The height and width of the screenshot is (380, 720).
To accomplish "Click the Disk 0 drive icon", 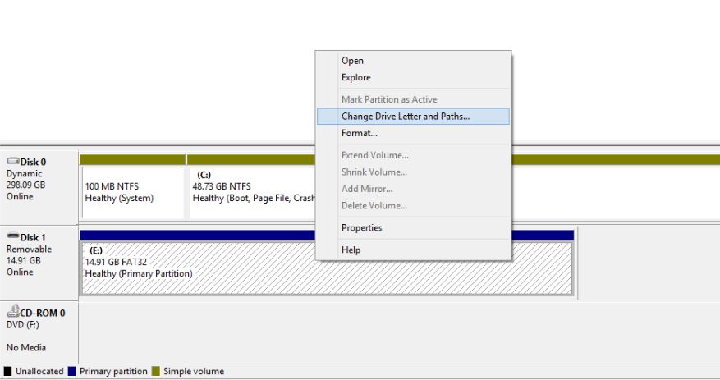I will (12, 162).
